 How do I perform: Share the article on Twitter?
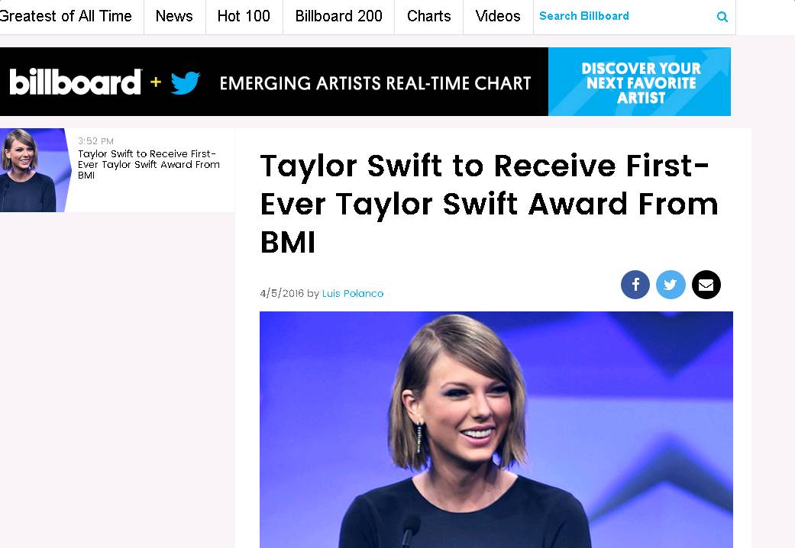click(x=671, y=285)
